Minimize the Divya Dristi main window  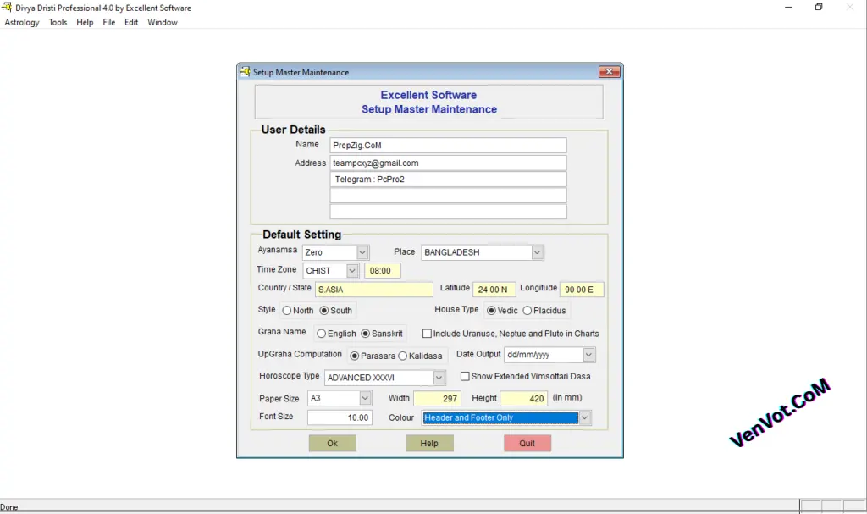[x=788, y=7]
